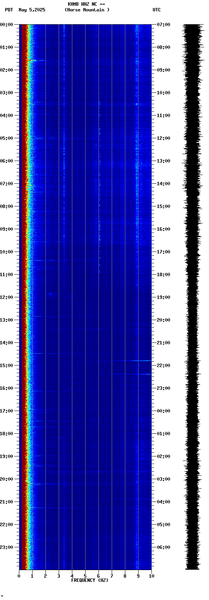Viewport: 209px width, 600px height.
Task: Click the 8 Hz axis tick label
Action: tap(125, 576)
